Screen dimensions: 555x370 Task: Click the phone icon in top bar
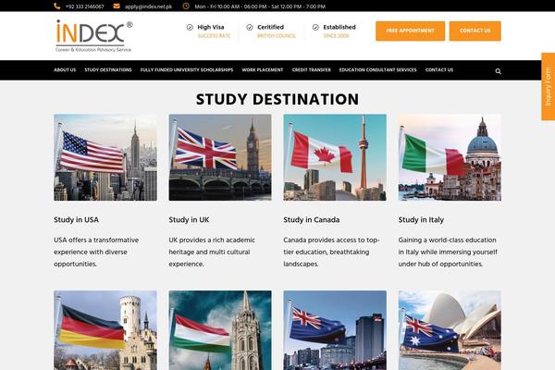coord(57,6)
